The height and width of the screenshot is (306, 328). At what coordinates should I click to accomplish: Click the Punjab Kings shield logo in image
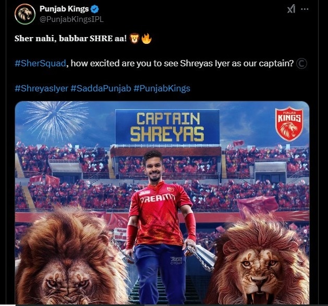tap(289, 124)
